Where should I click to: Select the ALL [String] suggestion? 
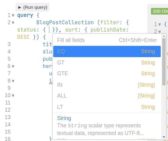pos(107,96)
